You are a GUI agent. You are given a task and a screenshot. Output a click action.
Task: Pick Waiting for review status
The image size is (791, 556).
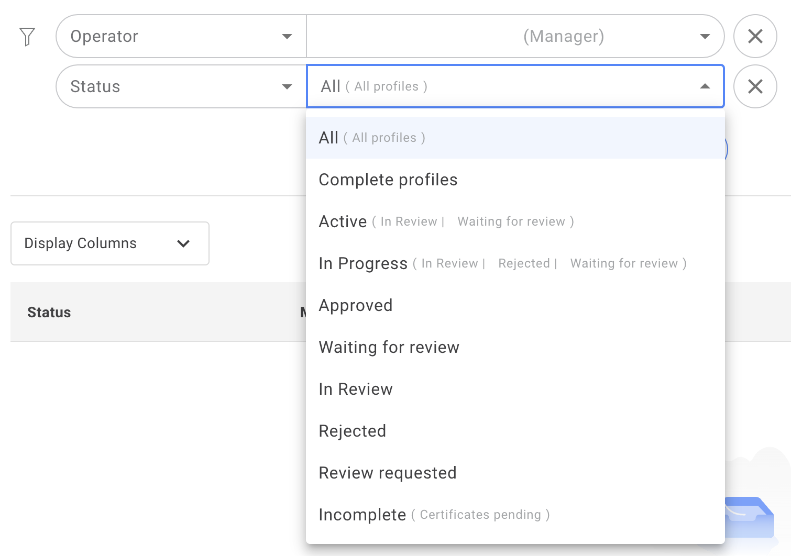pyautogui.click(x=389, y=347)
